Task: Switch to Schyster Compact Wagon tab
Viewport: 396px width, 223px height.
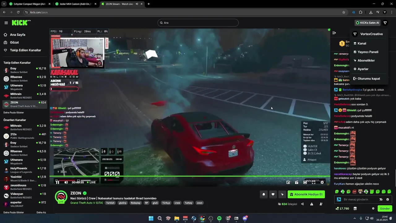Action: click(x=29, y=4)
